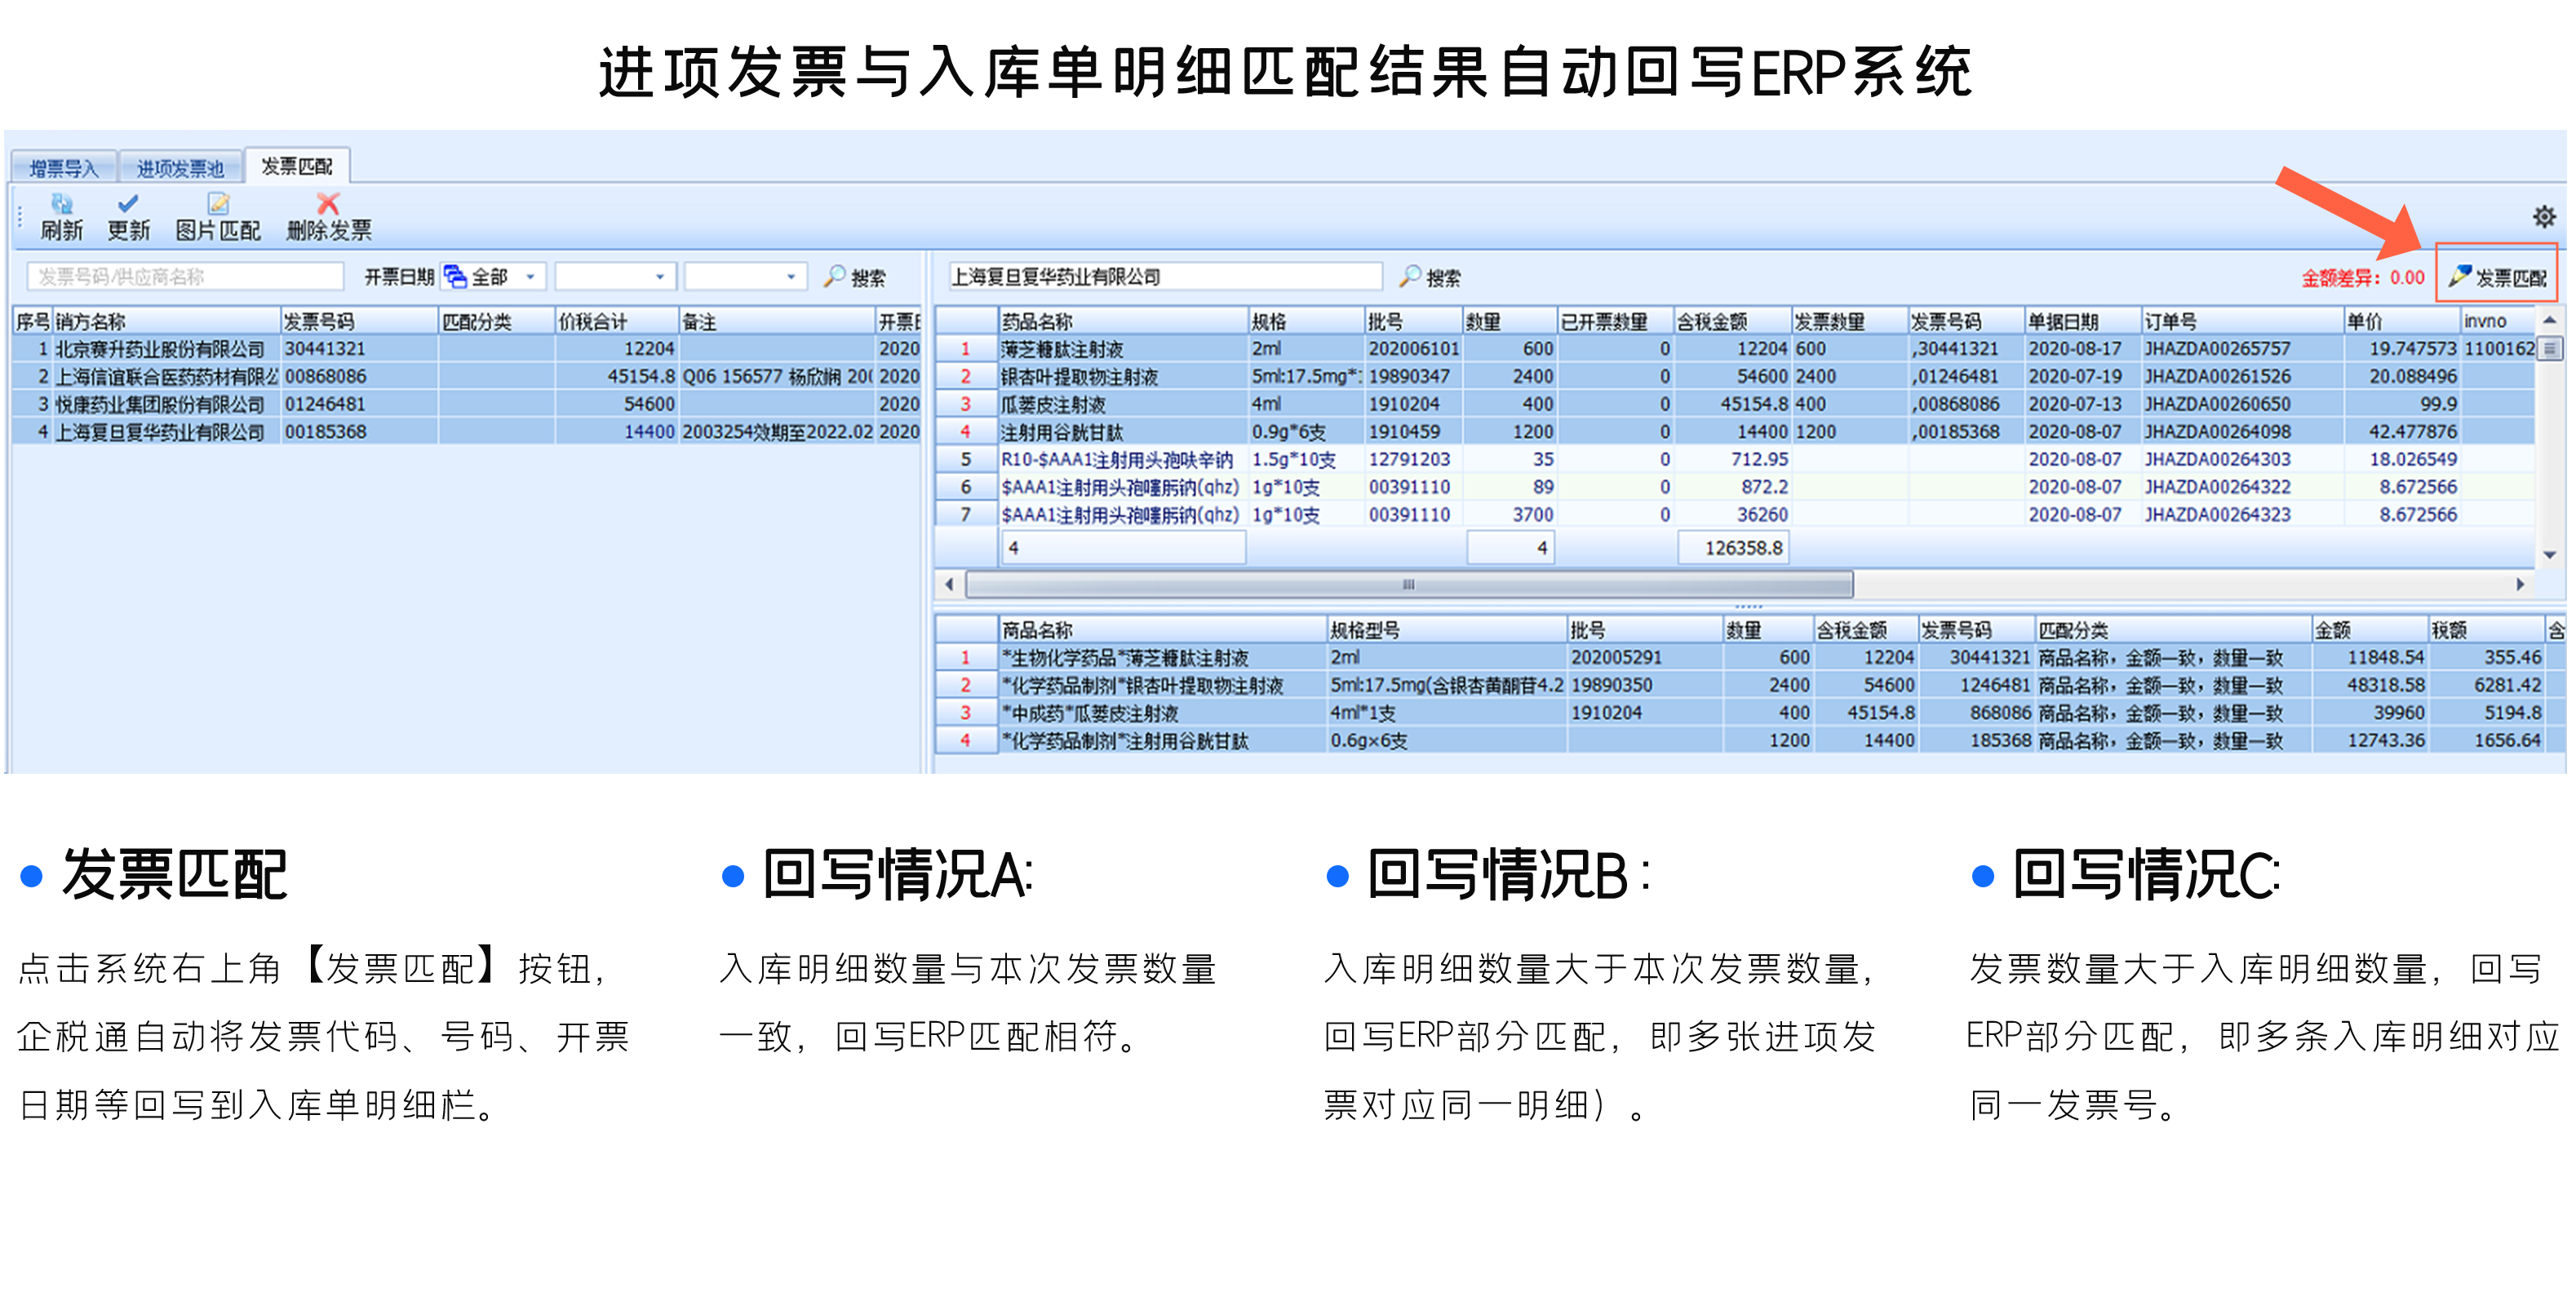
Task: Select matched row *生物化学药品*薄芝糖肽注射液
Action: coord(1750,657)
